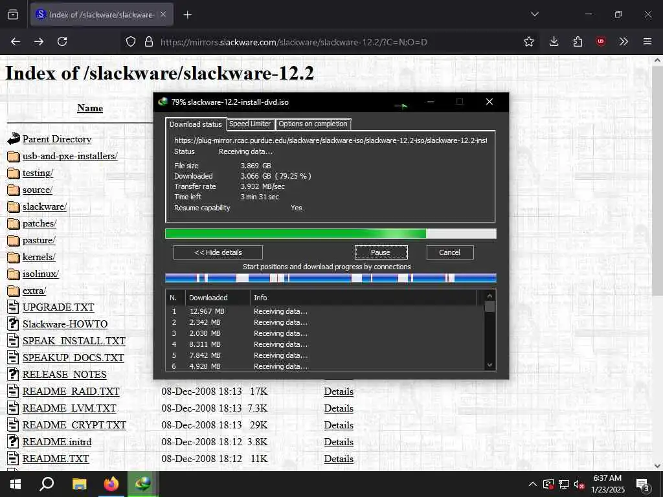Screen dimensions: 663x497
Task: Open usb-and-pxe-installers folder icon
Action: coord(14,157)
